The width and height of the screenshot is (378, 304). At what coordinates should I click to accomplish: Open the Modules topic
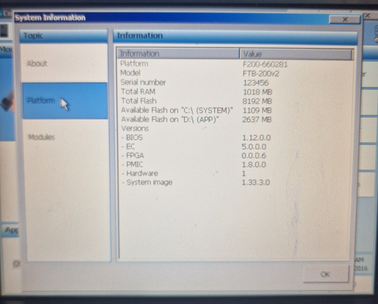(41, 137)
